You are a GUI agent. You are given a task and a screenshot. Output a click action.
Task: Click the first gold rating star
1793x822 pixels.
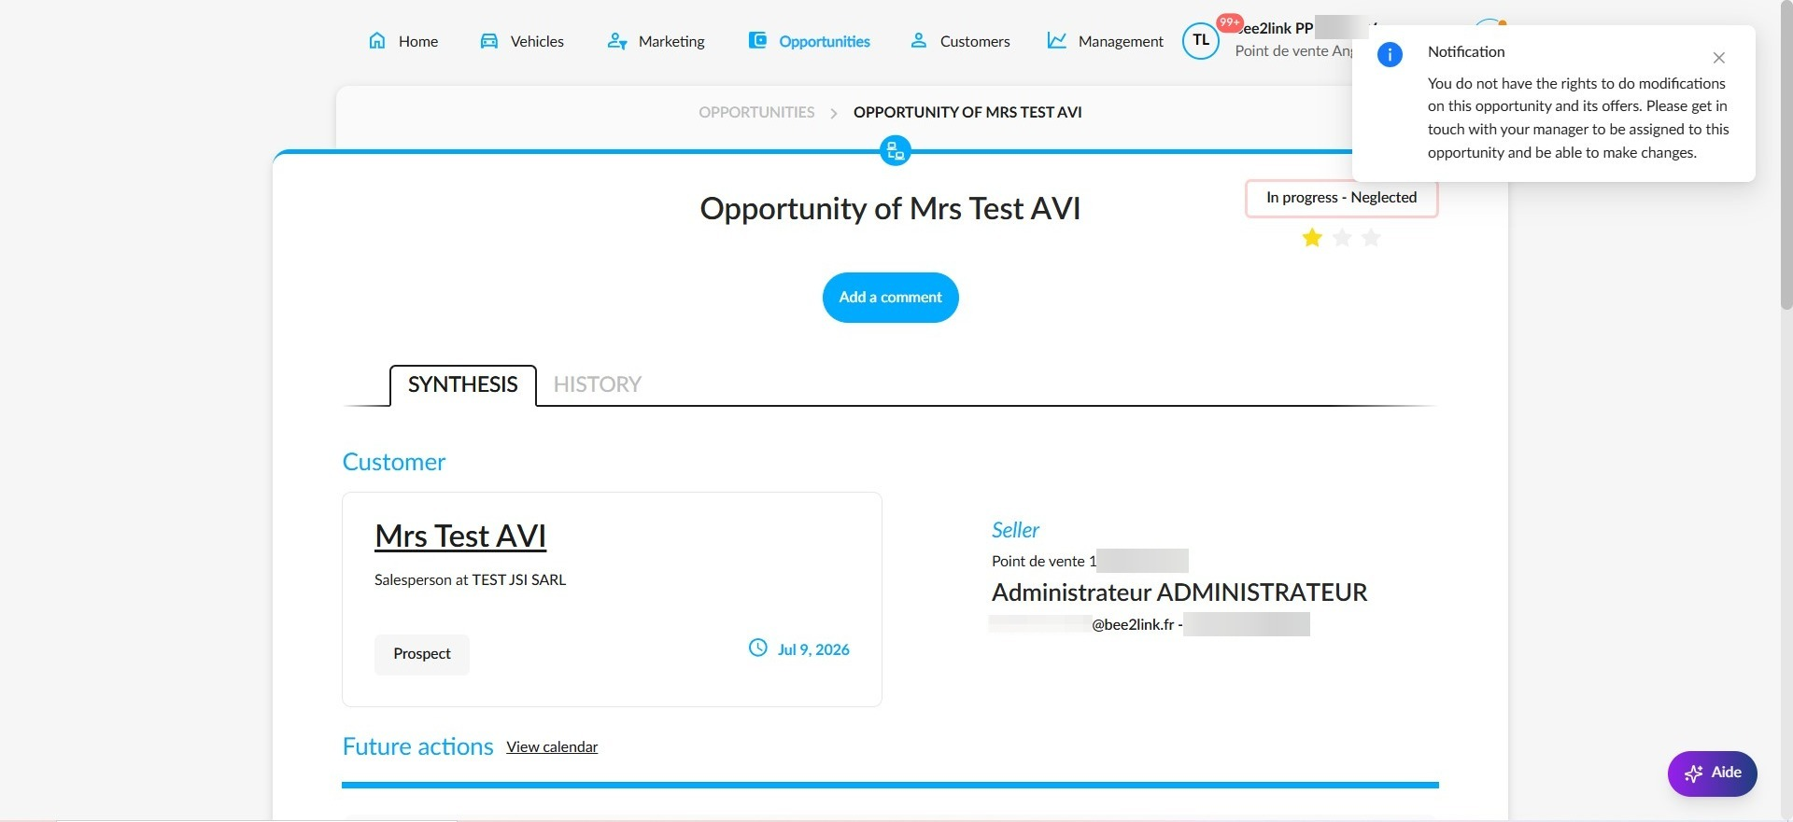tap(1312, 238)
